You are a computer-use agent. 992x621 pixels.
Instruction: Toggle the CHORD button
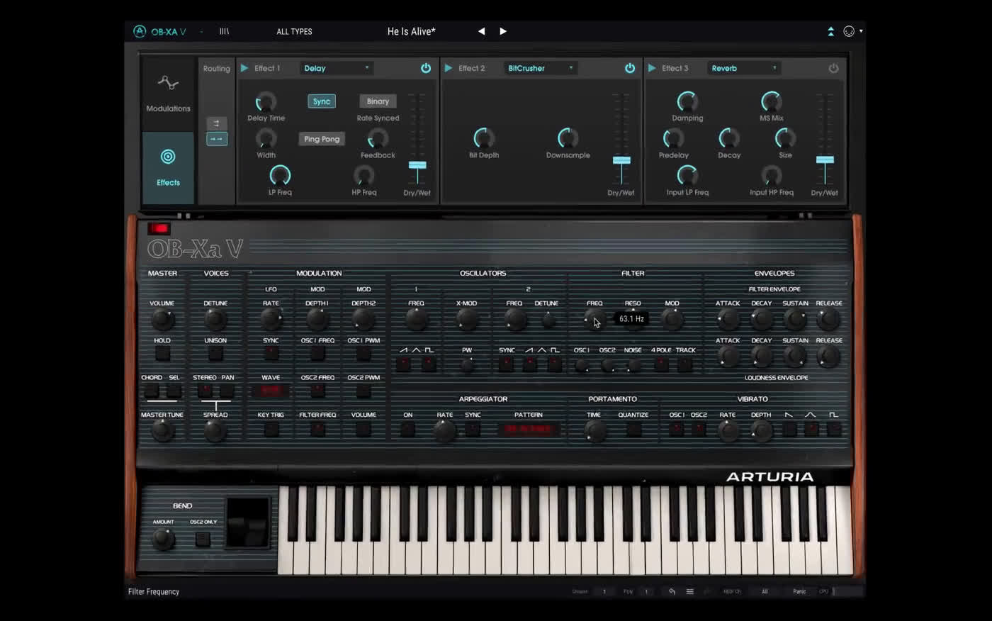(x=151, y=390)
